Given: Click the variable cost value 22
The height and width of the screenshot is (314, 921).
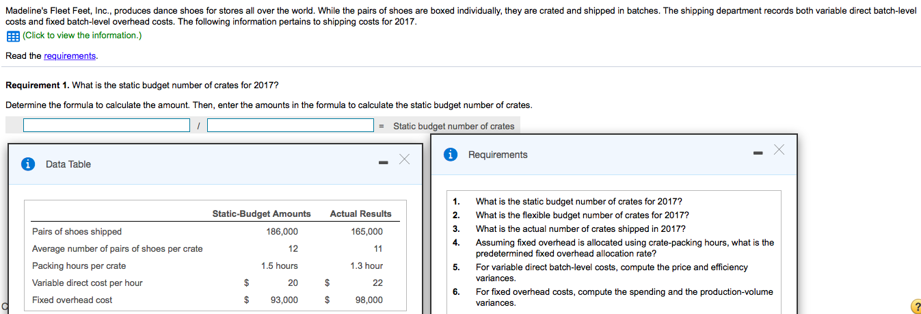Looking at the screenshot, I should click(377, 283).
